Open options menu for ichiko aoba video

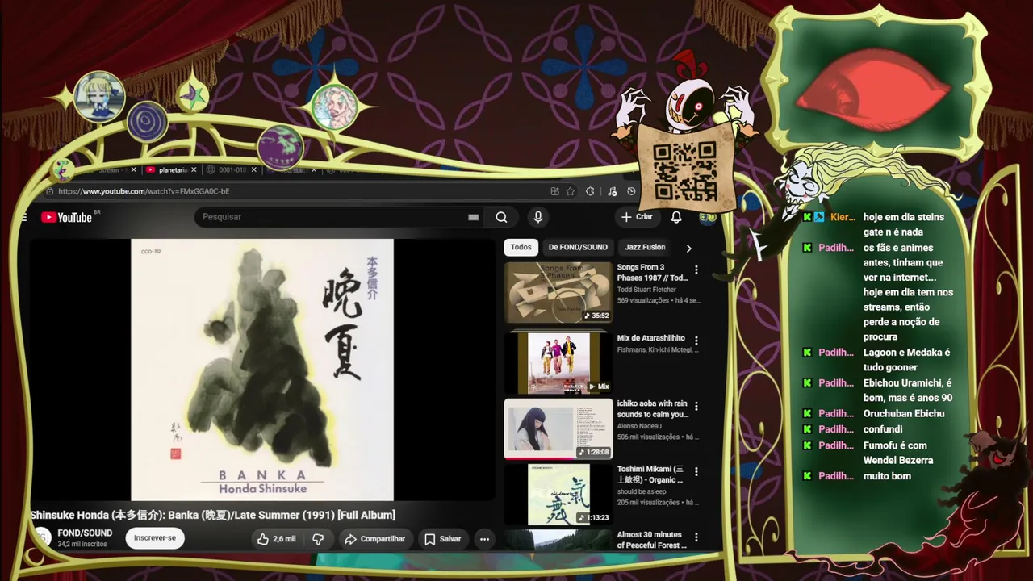pos(696,406)
